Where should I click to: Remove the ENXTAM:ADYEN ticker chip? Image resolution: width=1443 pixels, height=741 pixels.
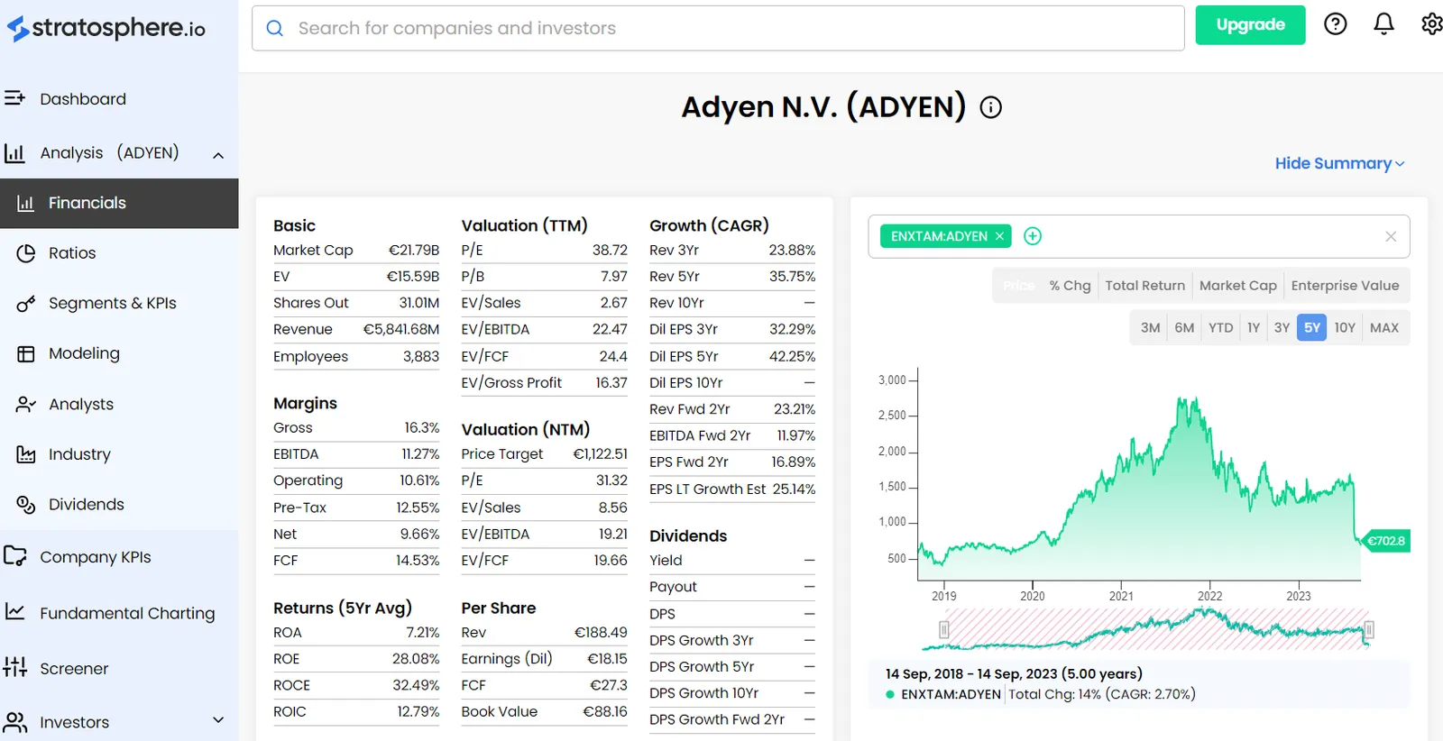999,236
